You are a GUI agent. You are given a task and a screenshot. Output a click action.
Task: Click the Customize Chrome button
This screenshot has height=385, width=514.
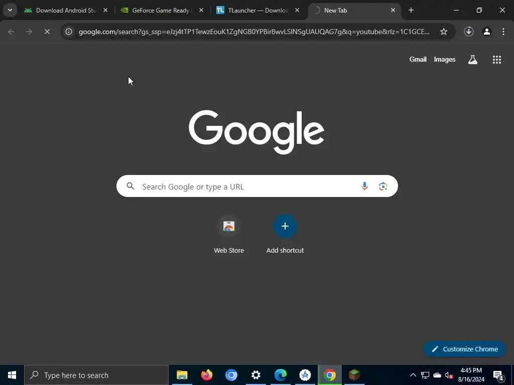point(465,349)
